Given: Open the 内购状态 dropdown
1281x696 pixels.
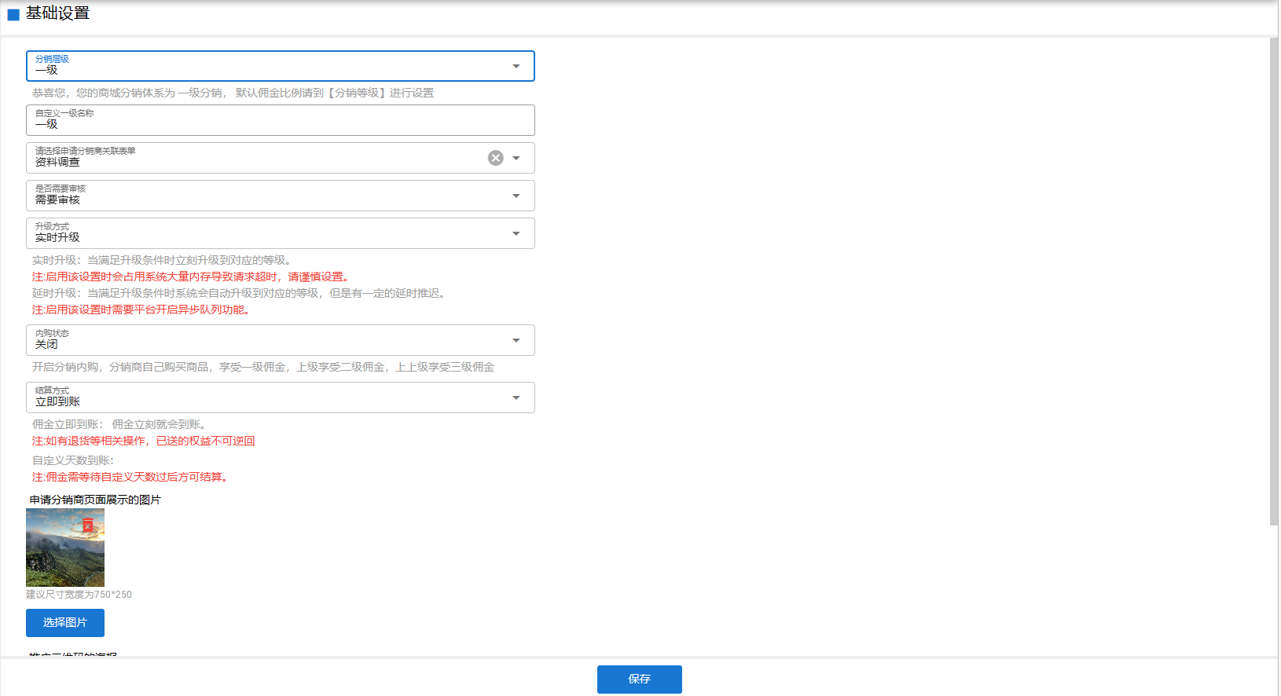Looking at the screenshot, I should 281,340.
